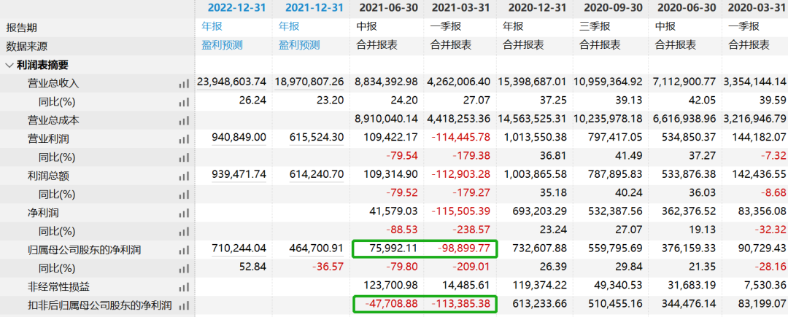Open chart icon for 同比(%) under 营业利润
Image resolution: width=788 pixels, height=317 pixels.
(184, 158)
